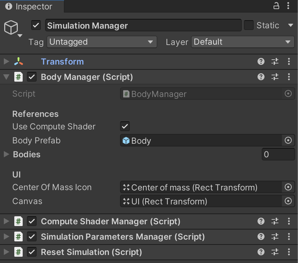
Task: Click the help button on Compute Shader Manager
Action: [x=261, y=221]
